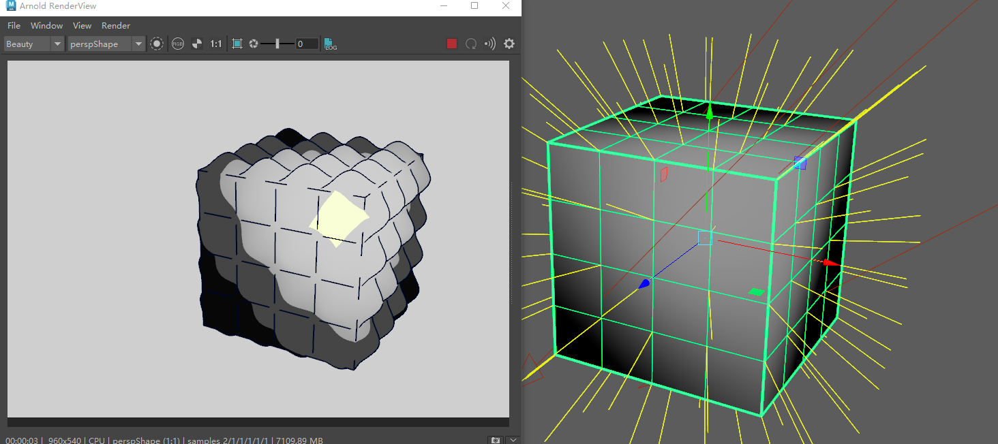Open the Render menu
The width and height of the screenshot is (998, 444).
coord(116,25)
